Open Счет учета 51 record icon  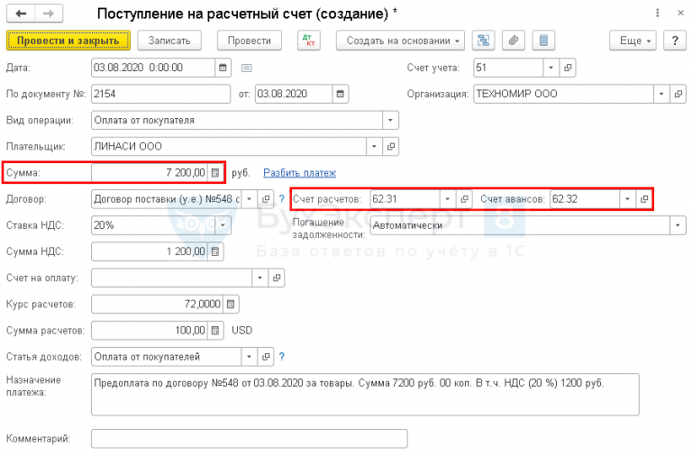pyautogui.click(x=568, y=68)
